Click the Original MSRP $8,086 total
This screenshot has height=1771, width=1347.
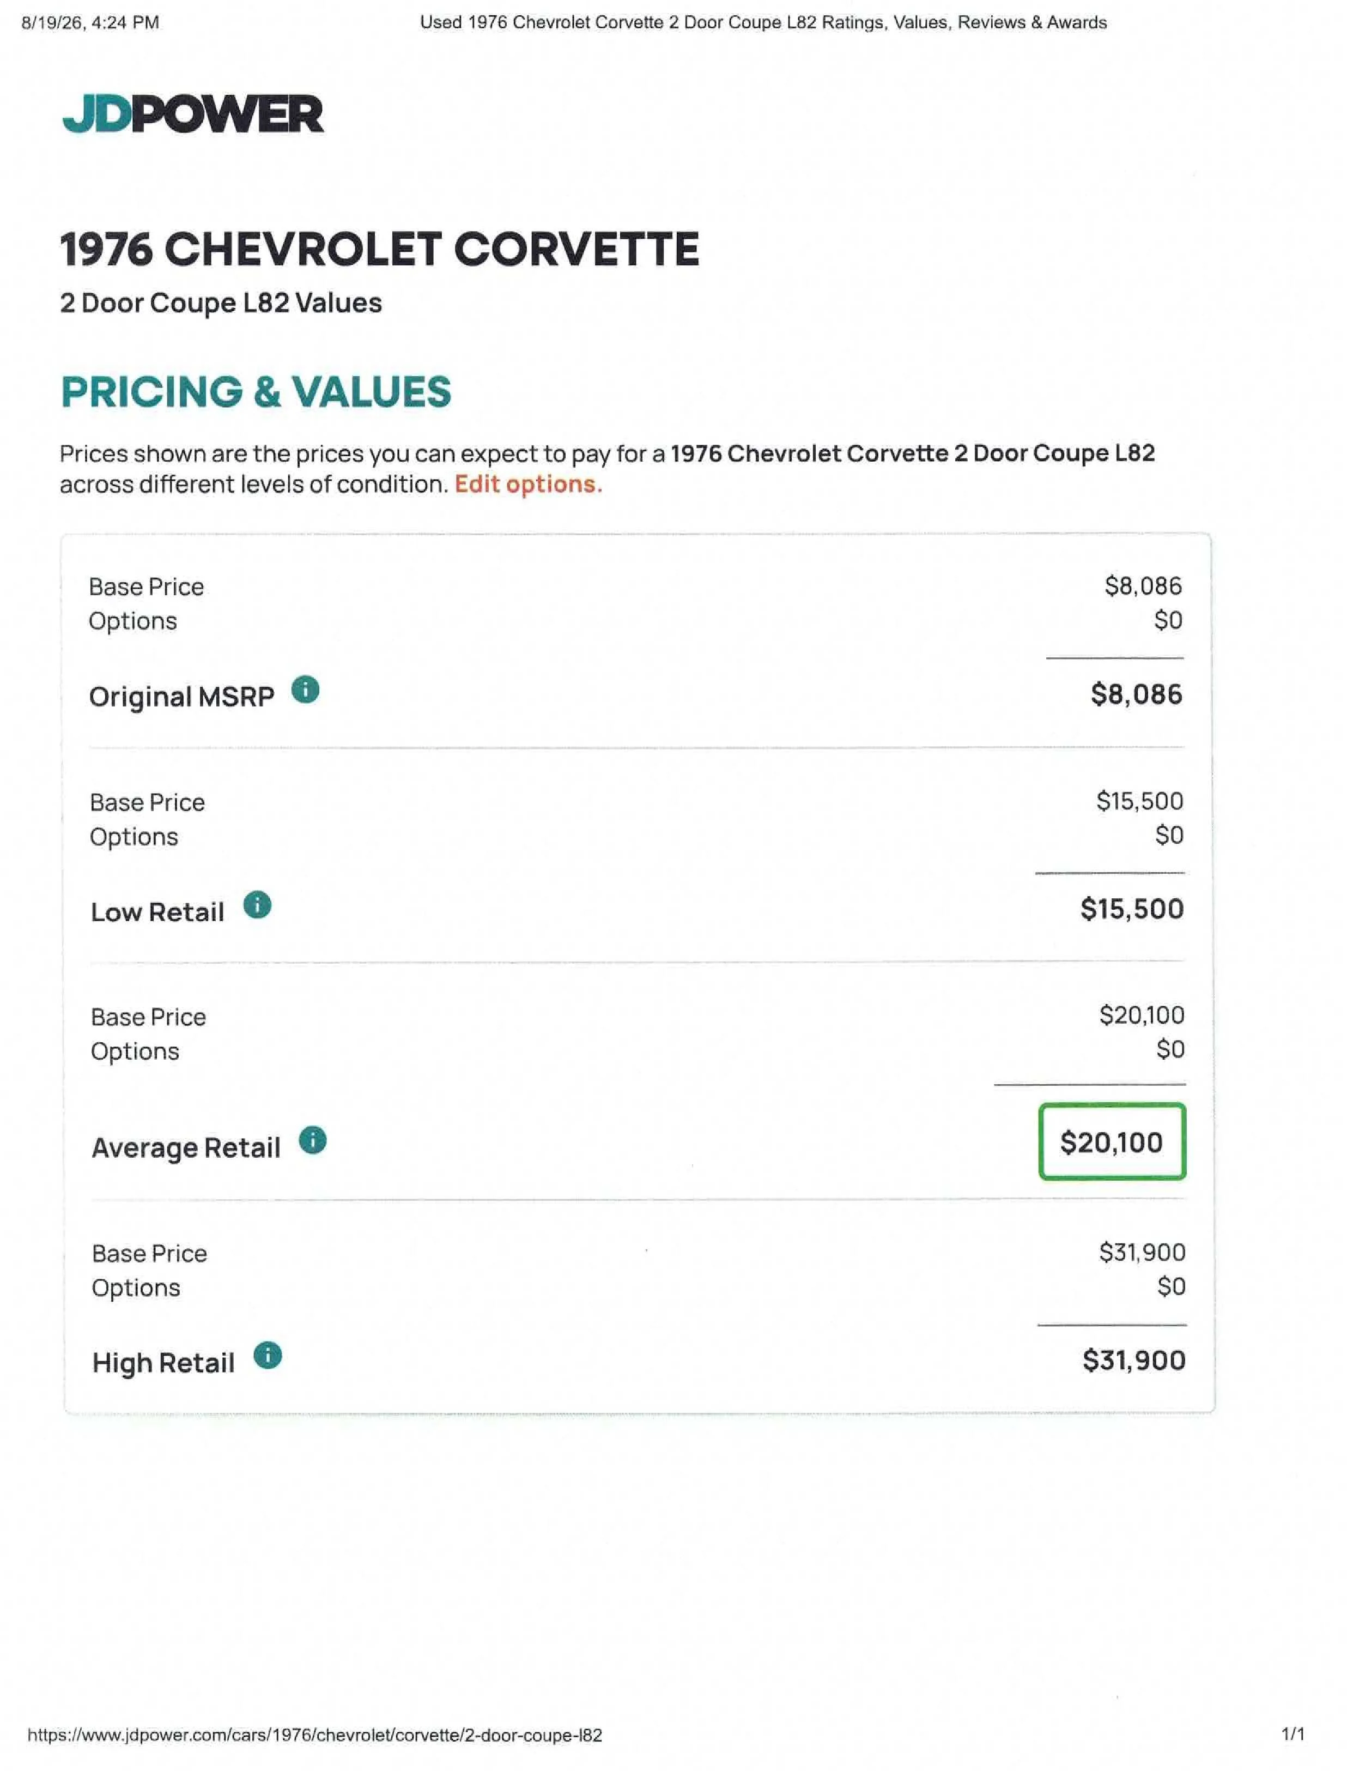[x=1136, y=694]
